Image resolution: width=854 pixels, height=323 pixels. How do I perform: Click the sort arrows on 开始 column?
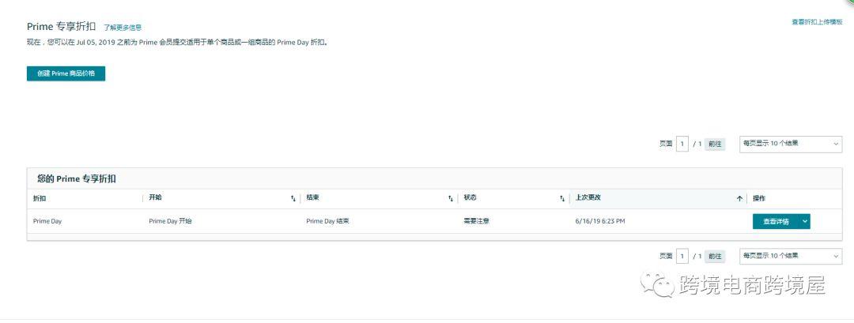[x=293, y=199]
